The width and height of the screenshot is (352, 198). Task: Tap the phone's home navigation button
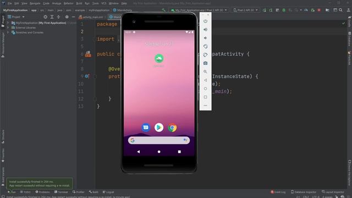point(159,152)
